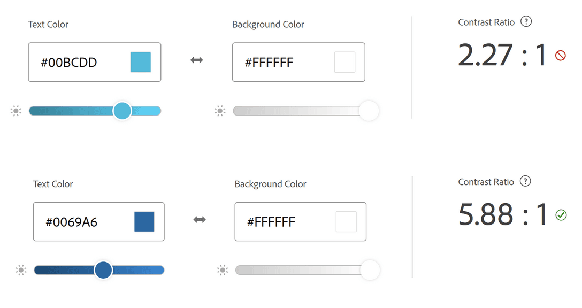582x308 pixels.
Task: Click the green pass icon next to 5.88 ratio
Action: pyautogui.click(x=561, y=215)
